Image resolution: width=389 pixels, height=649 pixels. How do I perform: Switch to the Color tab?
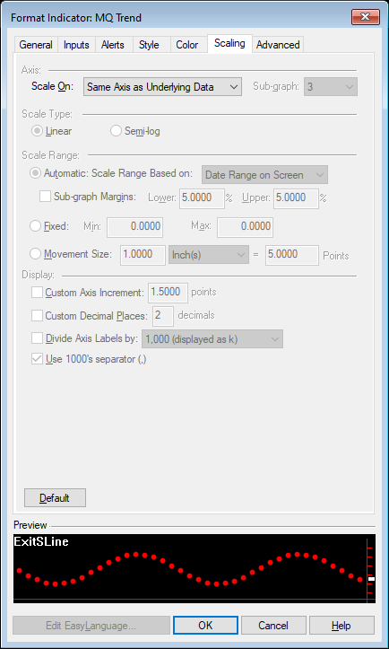(x=186, y=45)
